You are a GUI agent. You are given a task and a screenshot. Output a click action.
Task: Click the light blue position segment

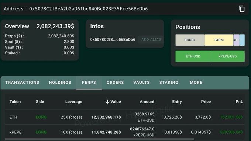(242, 40)
